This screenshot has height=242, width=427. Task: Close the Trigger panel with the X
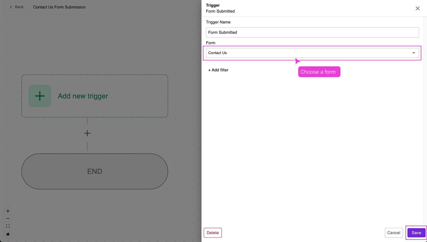click(417, 8)
